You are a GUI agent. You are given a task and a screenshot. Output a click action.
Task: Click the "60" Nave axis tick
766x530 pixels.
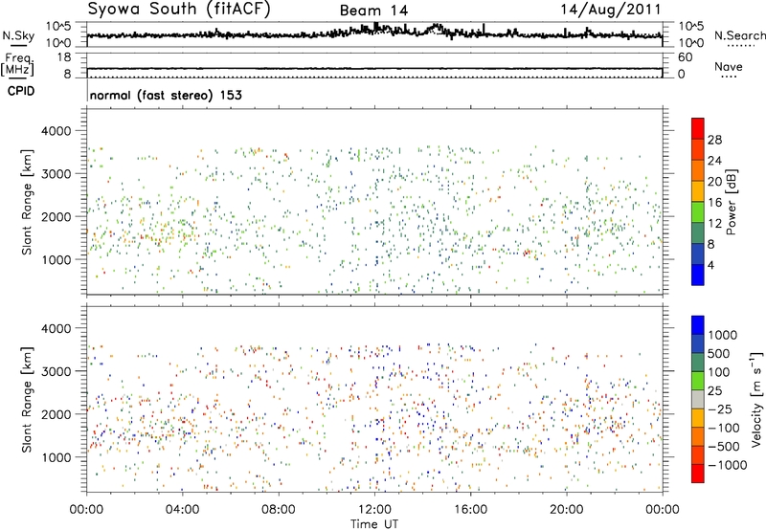point(686,57)
